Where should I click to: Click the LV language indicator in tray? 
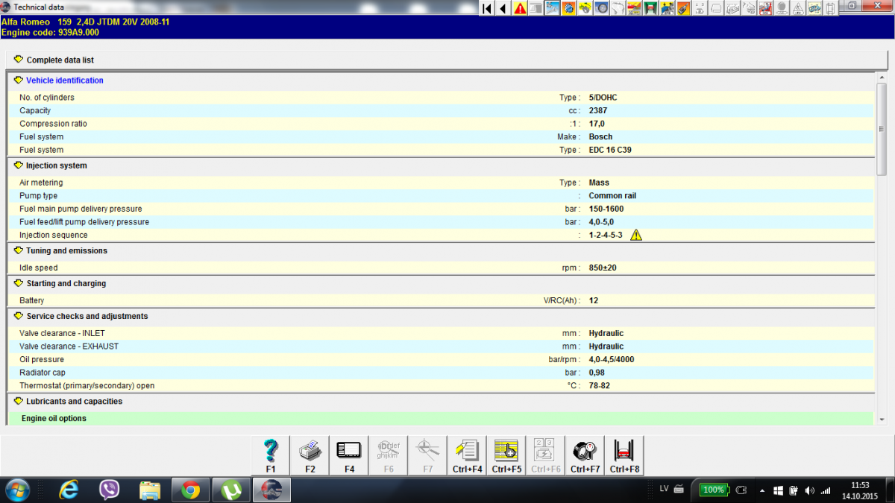(664, 489)
